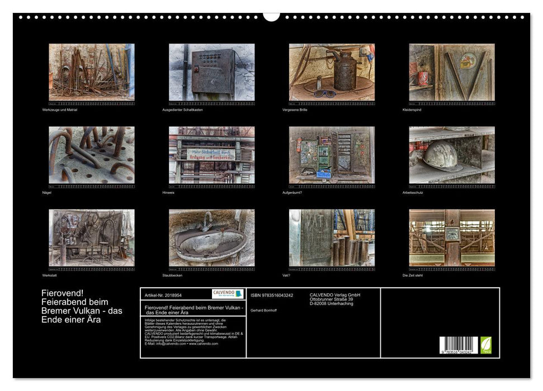Select the 'Vati?' photo
This screenshot has height=391, width=543.
click(x=332, y=237)
